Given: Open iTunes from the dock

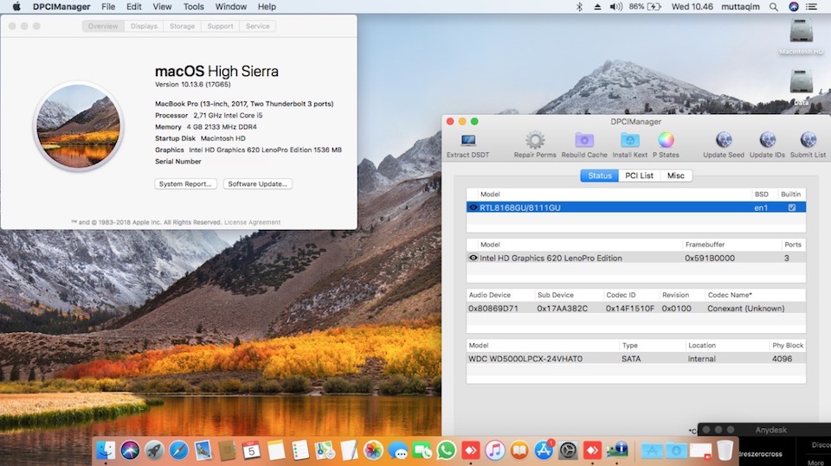Looking at the screenshot, I should 495,450.
